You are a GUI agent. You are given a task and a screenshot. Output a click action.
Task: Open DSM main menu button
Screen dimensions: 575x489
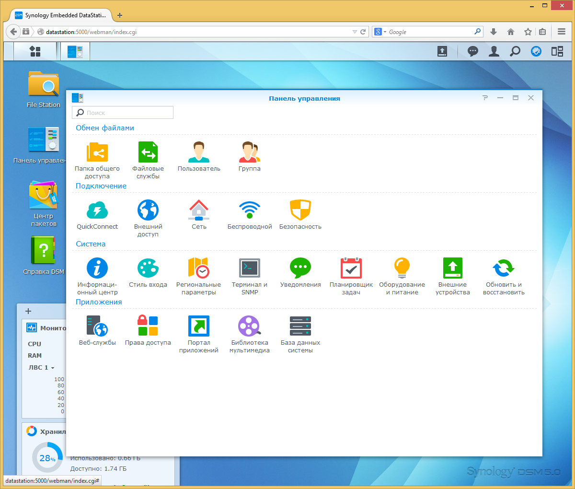tap(35, 51)
